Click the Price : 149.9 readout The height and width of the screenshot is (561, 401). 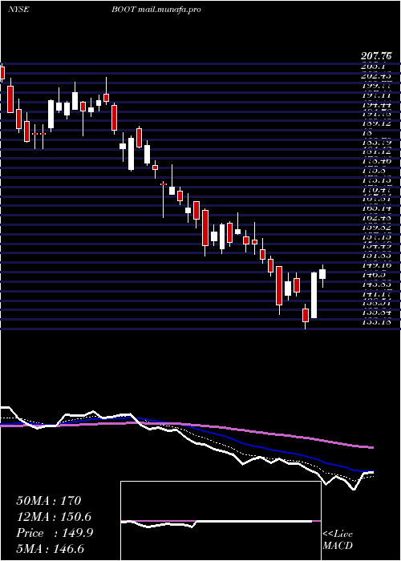pyautogui.click(x=55, y=533)
